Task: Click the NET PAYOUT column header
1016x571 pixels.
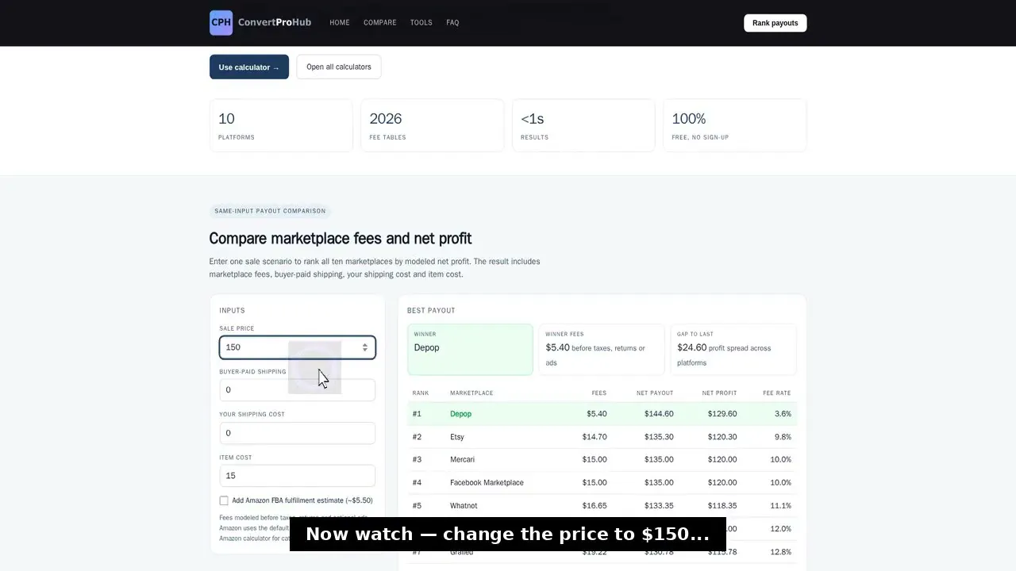Action: [x=655, y=393]
